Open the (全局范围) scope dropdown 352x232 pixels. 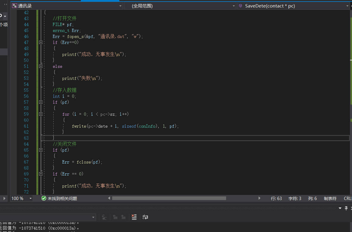(234, 6)
